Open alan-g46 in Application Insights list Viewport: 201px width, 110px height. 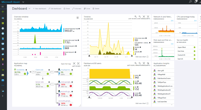point(163,71)
